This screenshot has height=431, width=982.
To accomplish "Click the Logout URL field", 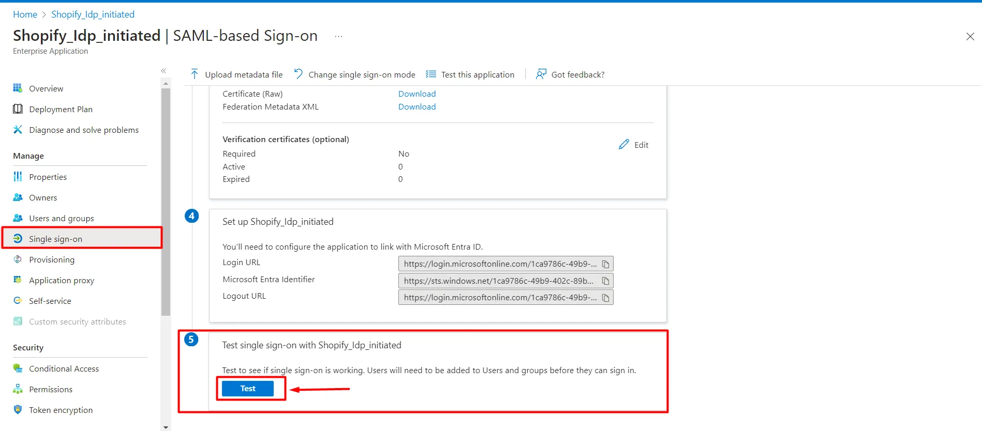I will (x=505, y=298).
